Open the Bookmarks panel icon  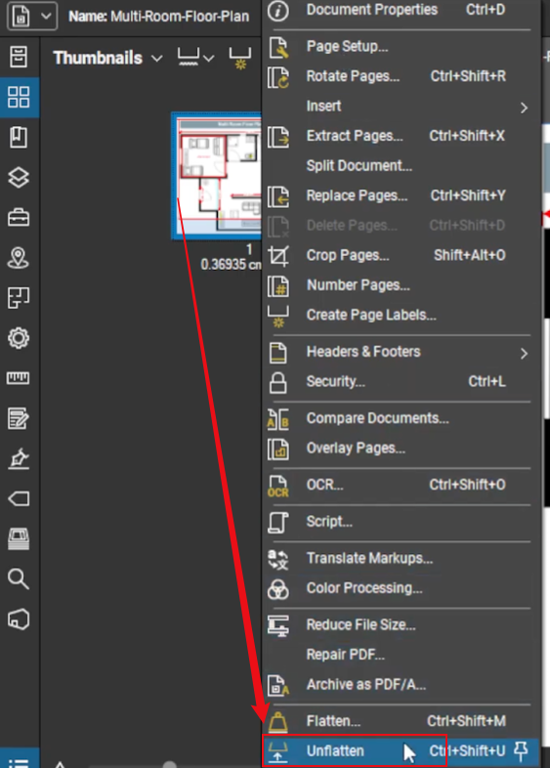pos(19,137)
